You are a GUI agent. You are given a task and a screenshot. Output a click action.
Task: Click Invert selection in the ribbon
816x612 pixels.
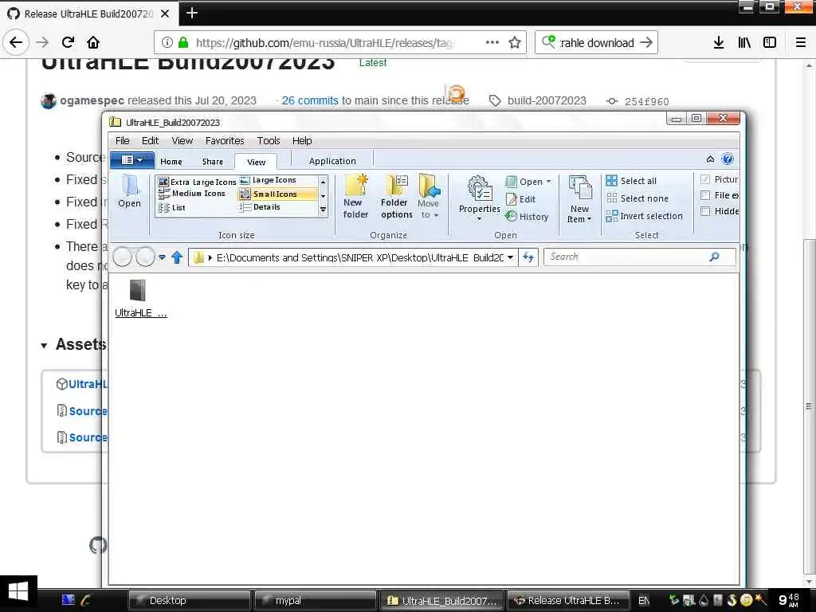(x=644, y=216)
